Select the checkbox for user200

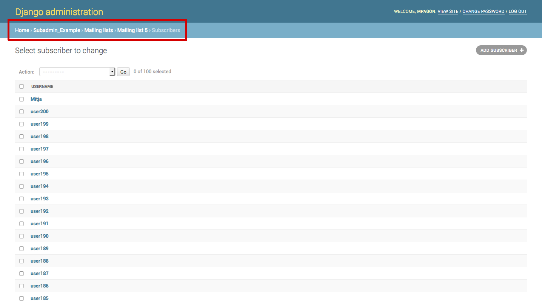pyautogui.click(x=22, y=112)
